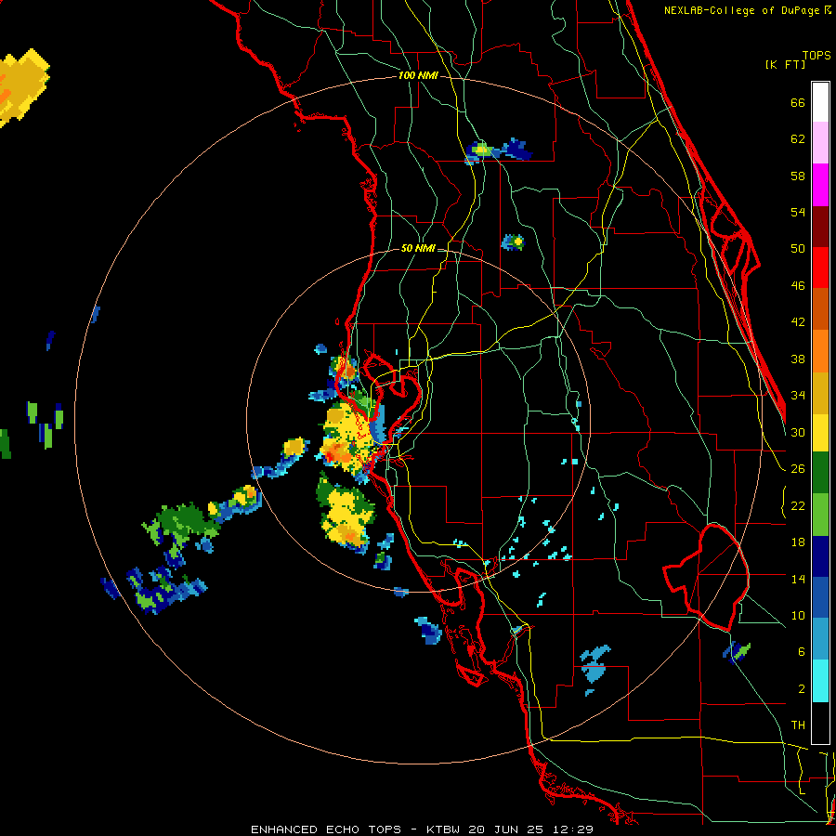Select the legend value 10

tap(798, 616)
